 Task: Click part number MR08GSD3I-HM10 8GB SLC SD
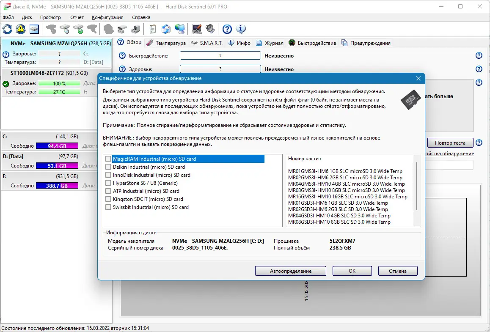pos(339,222)
